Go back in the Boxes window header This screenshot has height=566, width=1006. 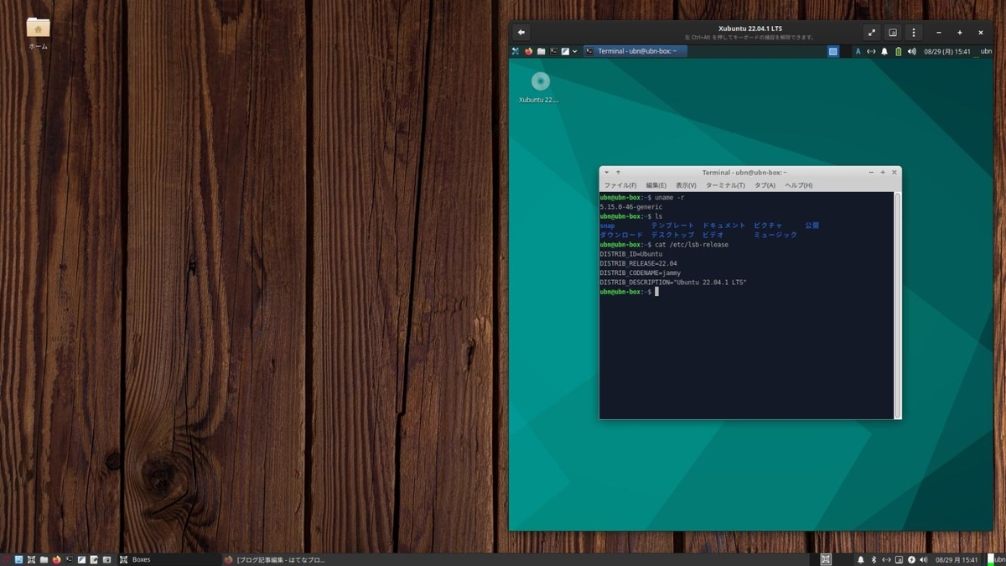[521, 33]
